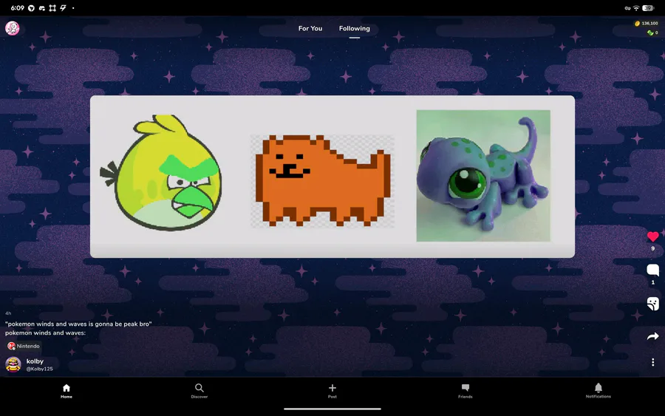Tap the purple gecko toy image
The width and height of the screenshot is (665, 416).
(483, 176)
